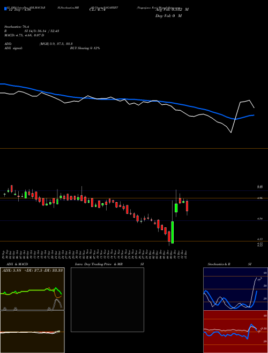Click the 'MACD: 4.75, 4.68, 0.07 D' line

(24, 35)
